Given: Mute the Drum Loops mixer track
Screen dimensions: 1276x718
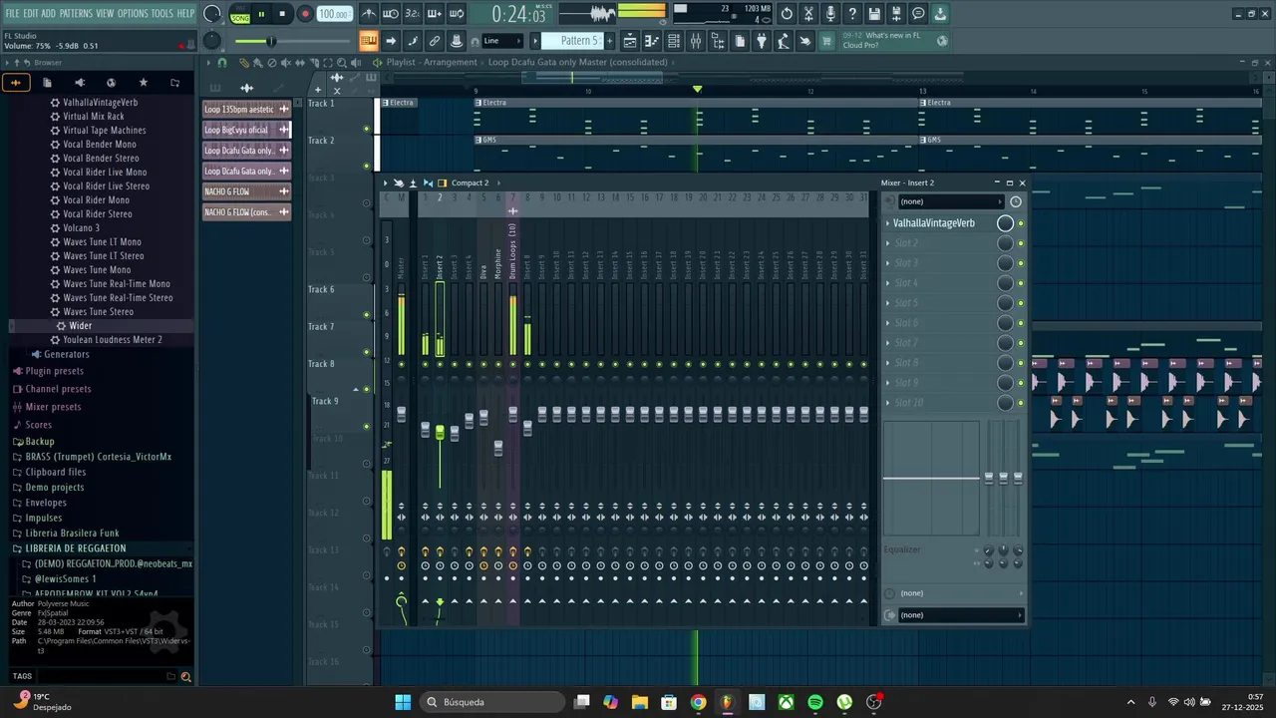Looking at the screenshot, I should [x=513, y=364].
